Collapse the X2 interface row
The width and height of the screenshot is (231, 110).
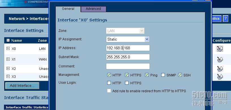coord(8,68)
